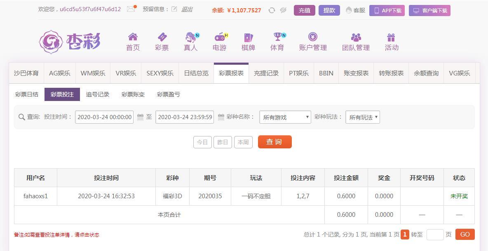The height and width of the screenshot is (251, 488).
Task: Click the mail envelope icon
Action: 131,9
